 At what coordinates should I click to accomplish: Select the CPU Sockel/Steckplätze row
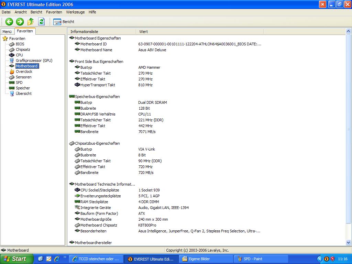click(x=117, y=190)
